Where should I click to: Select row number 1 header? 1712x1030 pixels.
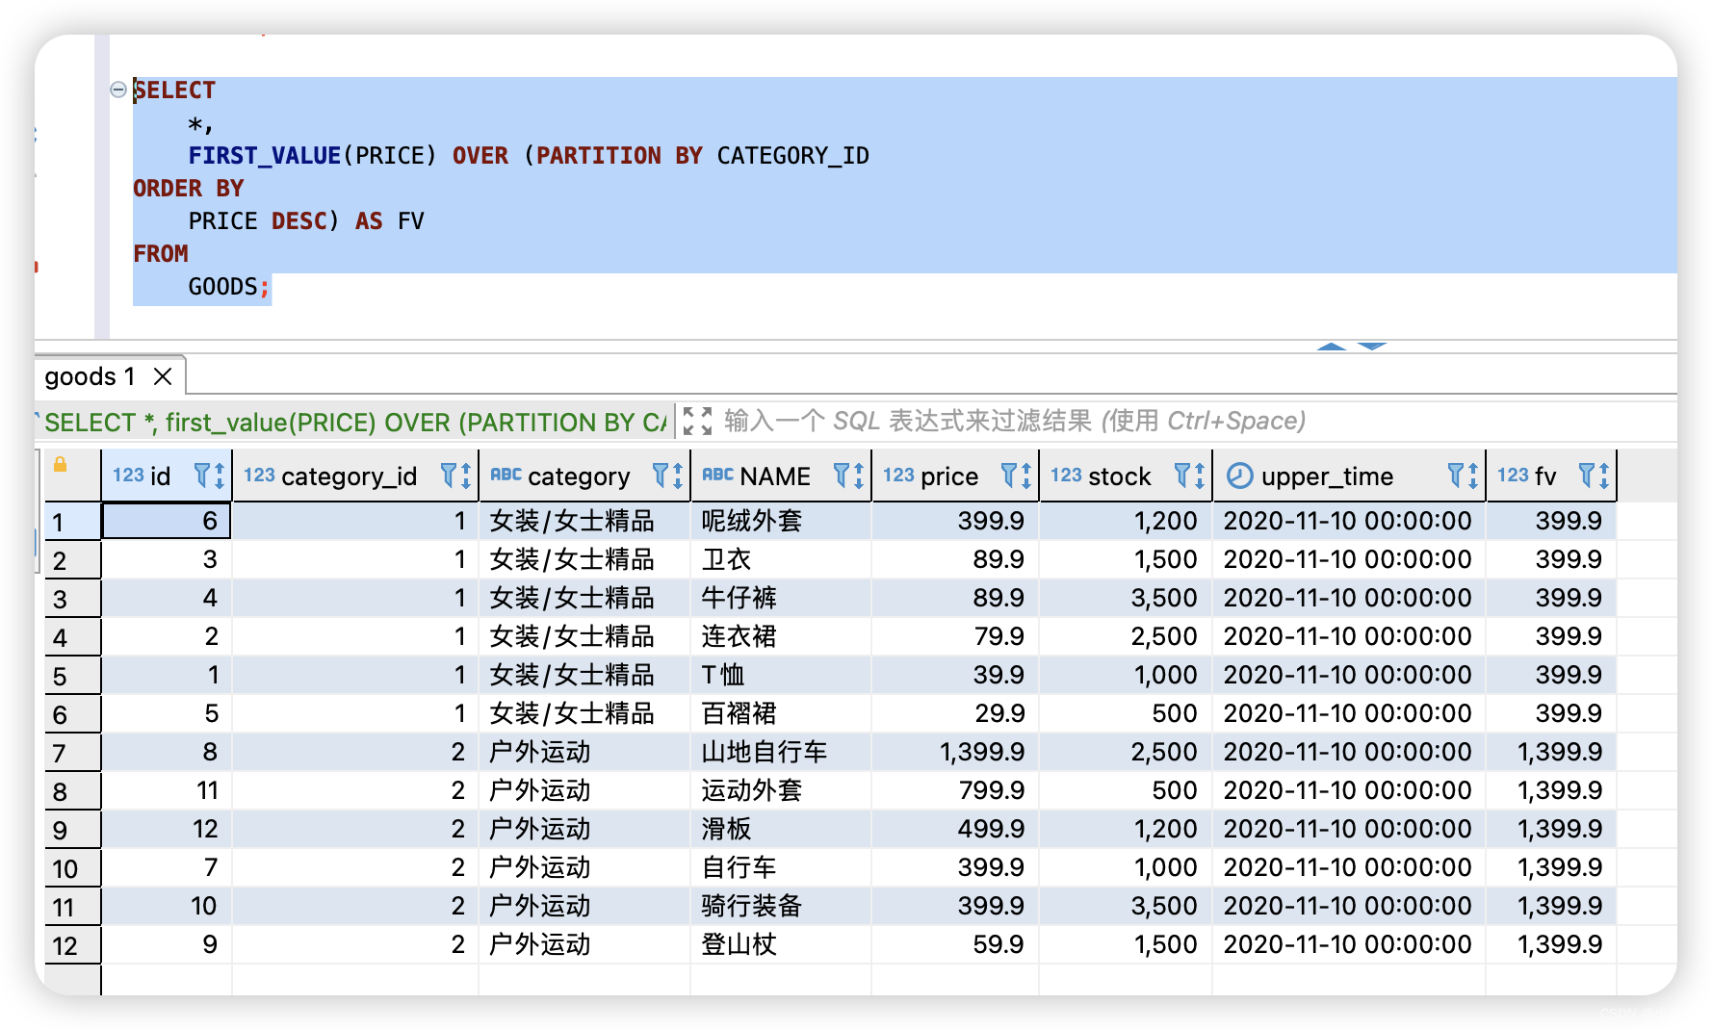[x=72, y=522]
